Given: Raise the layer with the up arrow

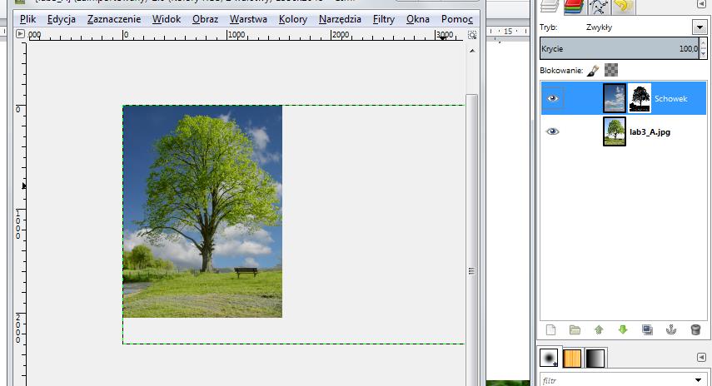Looking at the screenshot, I should point(599,329).
